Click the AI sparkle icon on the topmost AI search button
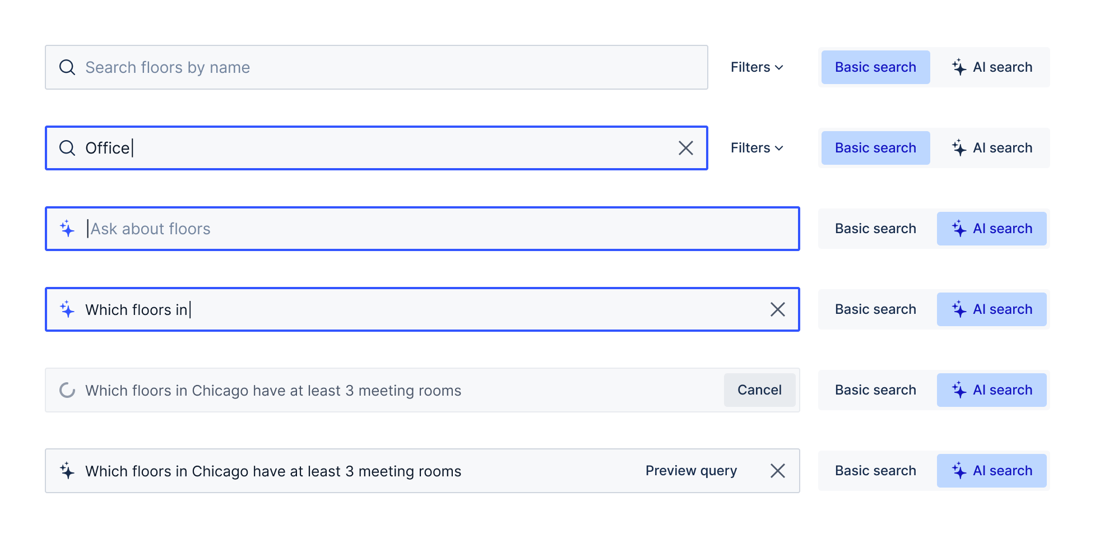 point(959,67)
